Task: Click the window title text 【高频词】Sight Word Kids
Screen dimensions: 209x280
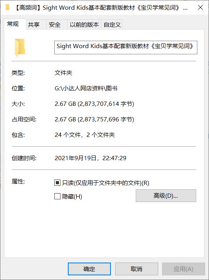Action: (x=52, y=8)
